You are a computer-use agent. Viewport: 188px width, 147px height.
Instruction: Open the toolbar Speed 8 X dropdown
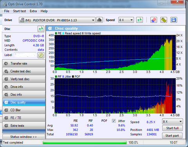point(126,20)
